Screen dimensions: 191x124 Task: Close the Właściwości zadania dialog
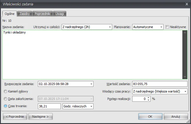pyautogui.click(x=187, y=4)
